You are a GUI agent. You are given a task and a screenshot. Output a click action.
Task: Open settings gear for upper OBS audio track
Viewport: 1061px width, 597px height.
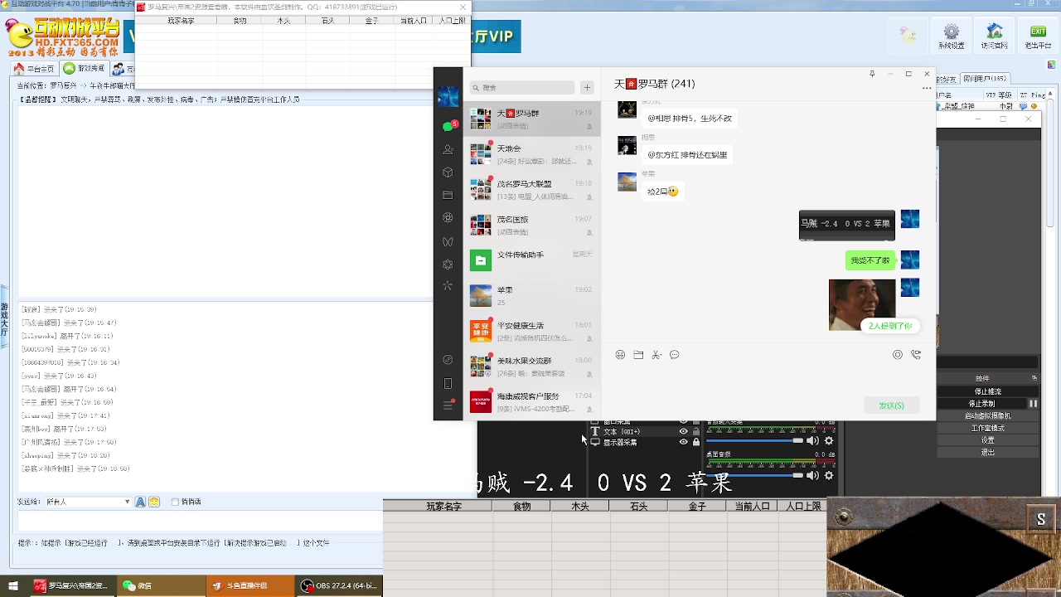(x=829, y=441)
